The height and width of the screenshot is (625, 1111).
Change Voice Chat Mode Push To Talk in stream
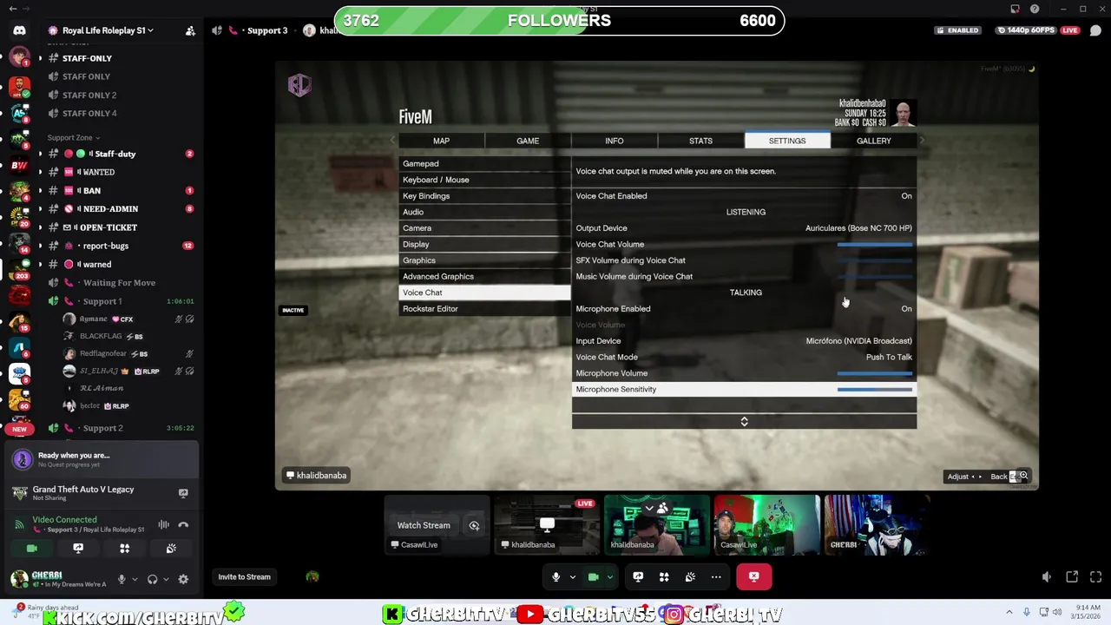744,358
